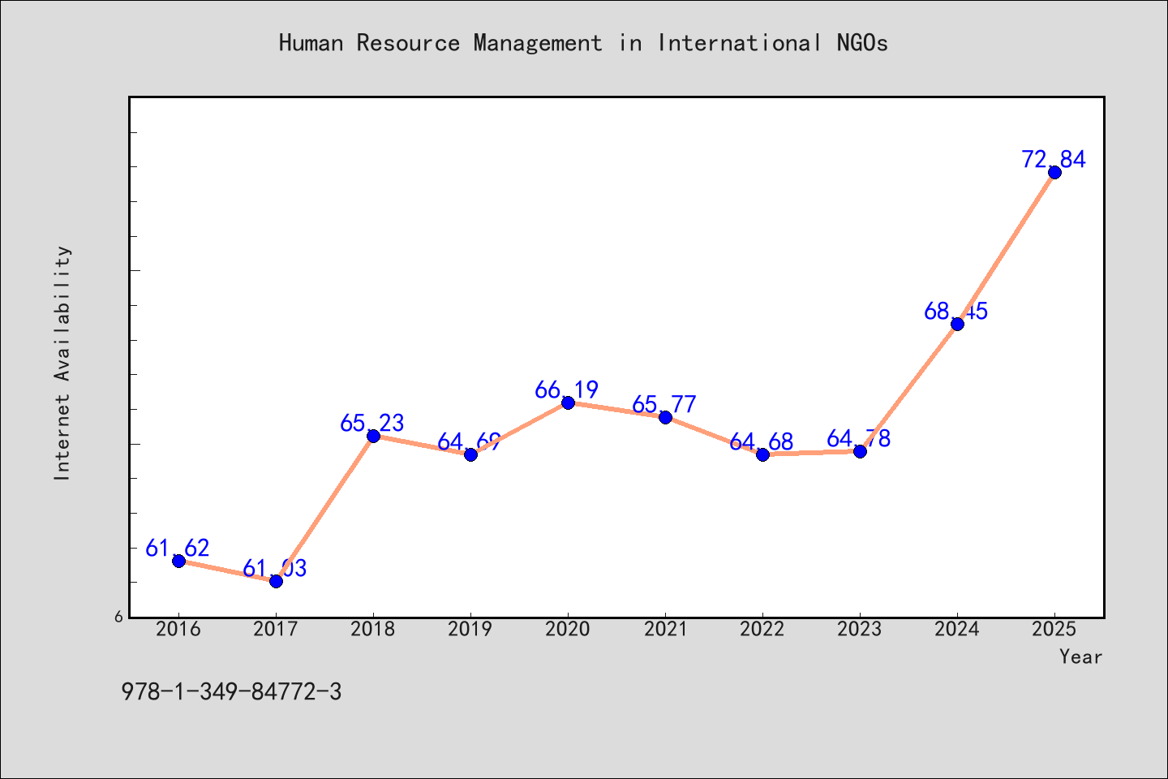Click the x-axis tick label 2018

tap(373, 629)
